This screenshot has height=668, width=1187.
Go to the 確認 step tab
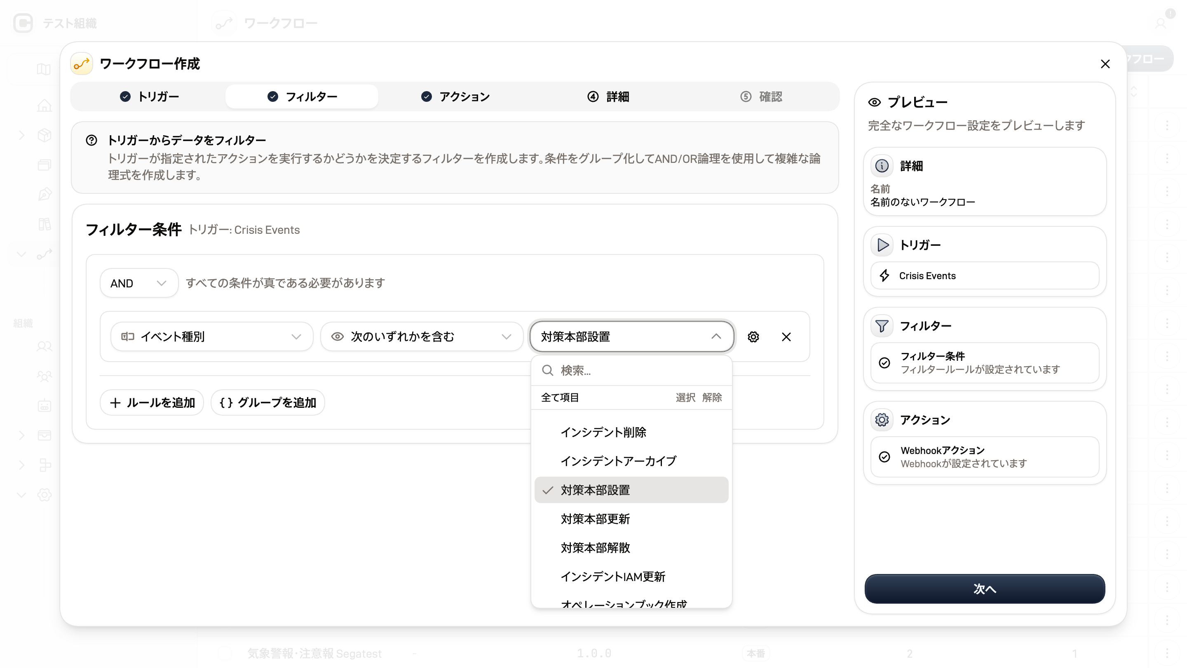tap(761, 96)
